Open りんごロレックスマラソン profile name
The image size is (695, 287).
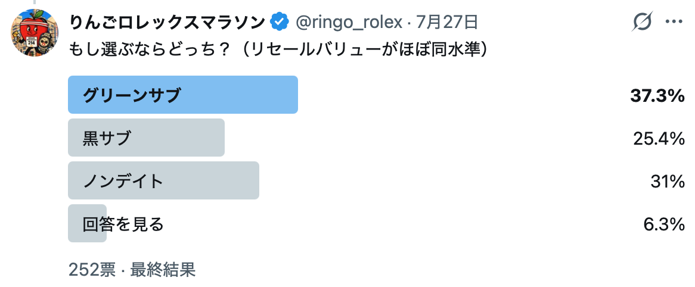click(x=167, y=21)
